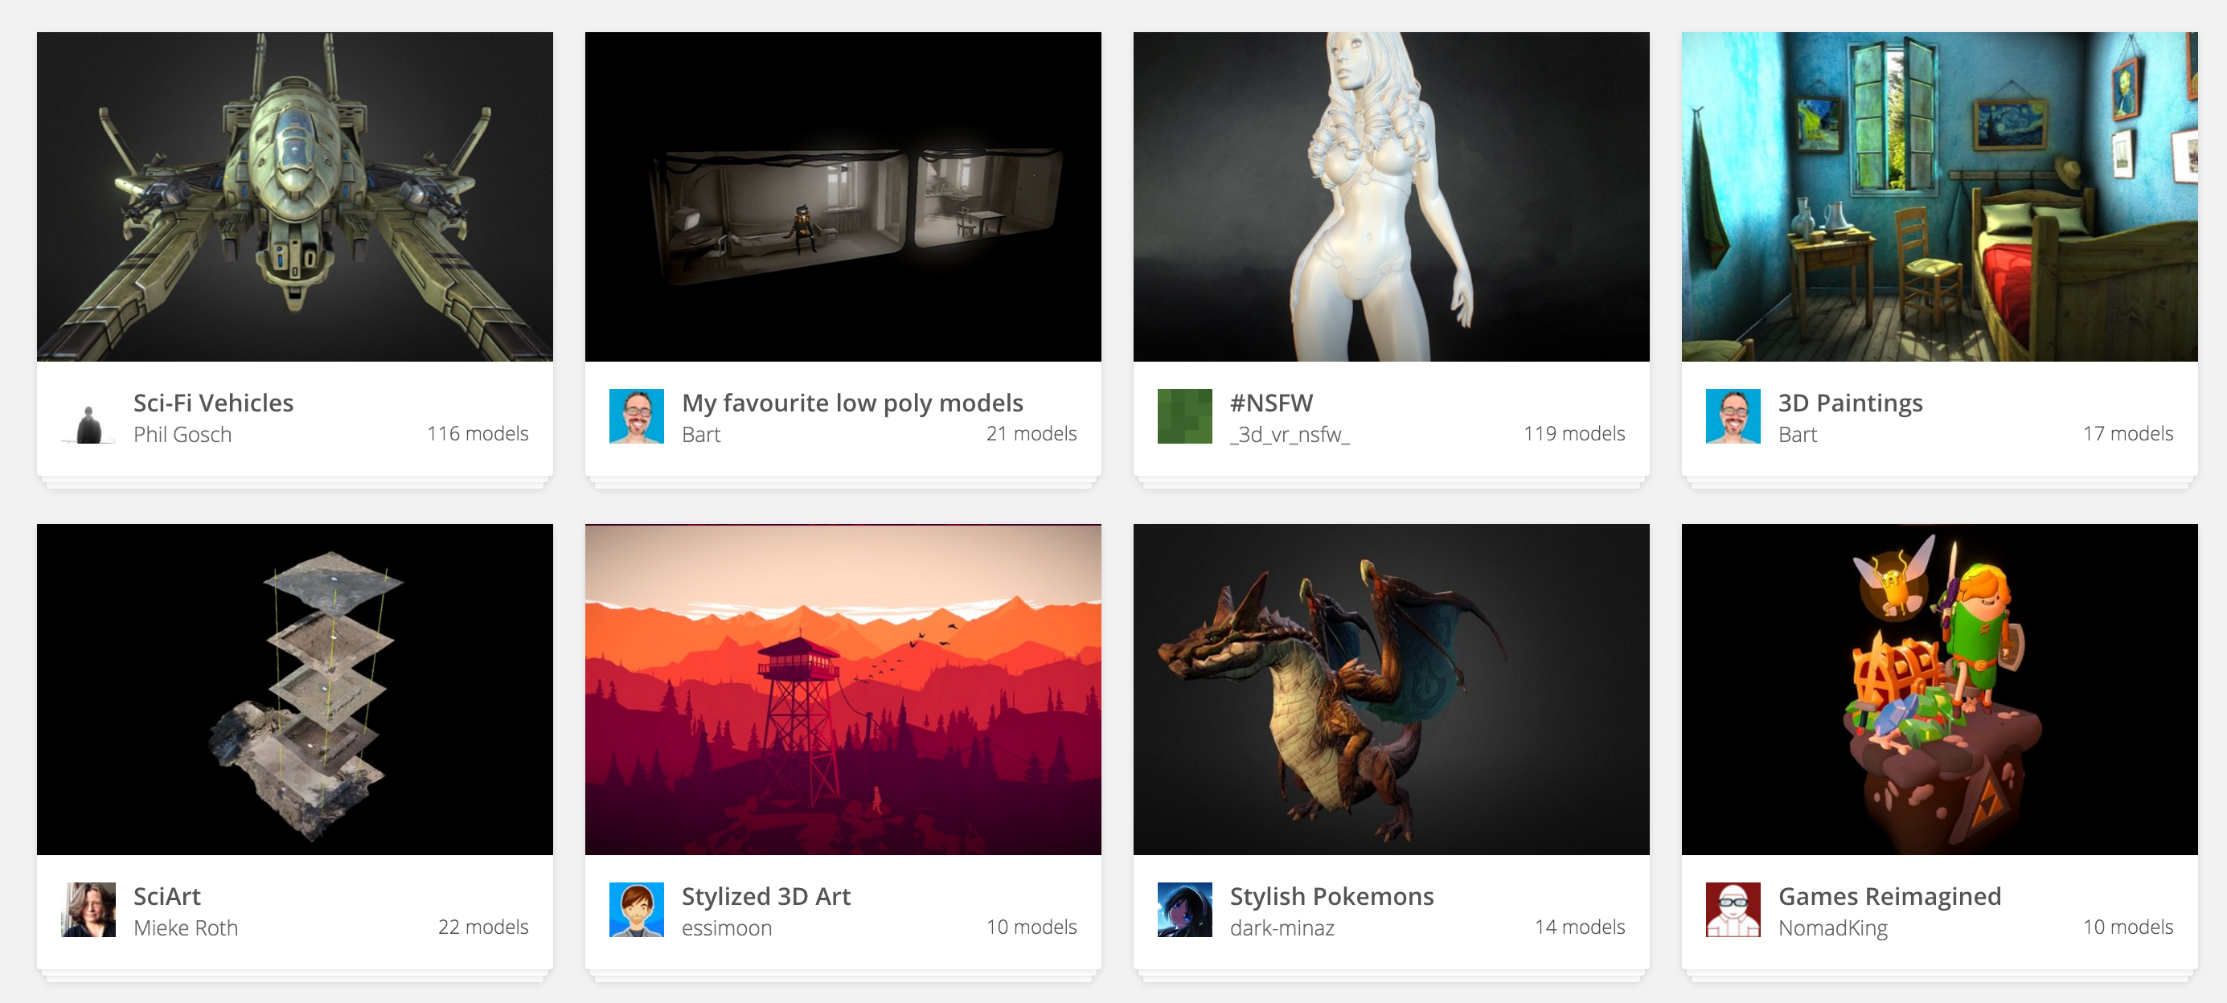Open the layered excavation SciArt thumbnail
2227x1003 pixels.
point(295,690)
